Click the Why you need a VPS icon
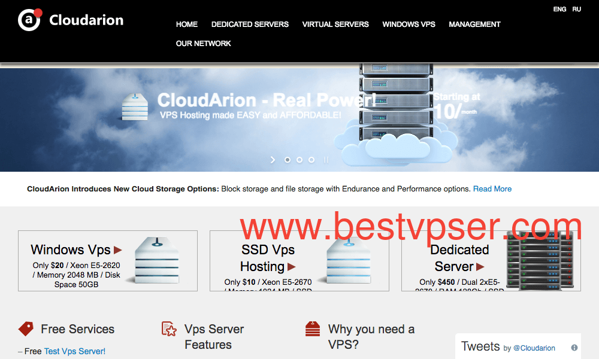 pyautogui.click(x=313, y=329)
